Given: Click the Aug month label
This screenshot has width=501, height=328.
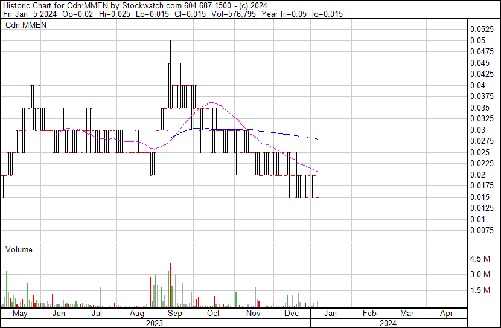Looking at the screenshot, I should pos(137,314).
